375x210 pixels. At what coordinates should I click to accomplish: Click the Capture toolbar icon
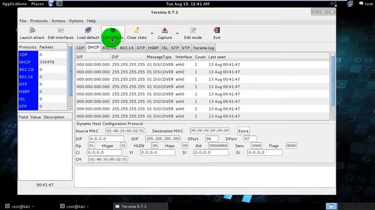point(165,30)
